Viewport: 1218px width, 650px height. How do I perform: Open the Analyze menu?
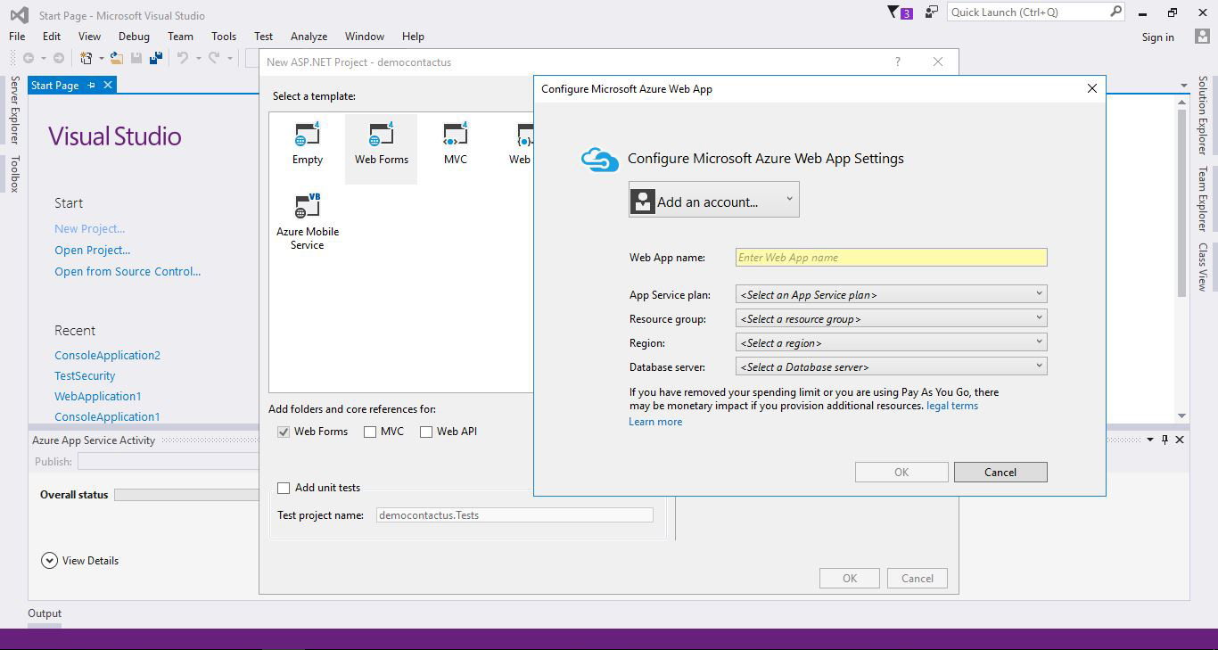pos(309,37)
